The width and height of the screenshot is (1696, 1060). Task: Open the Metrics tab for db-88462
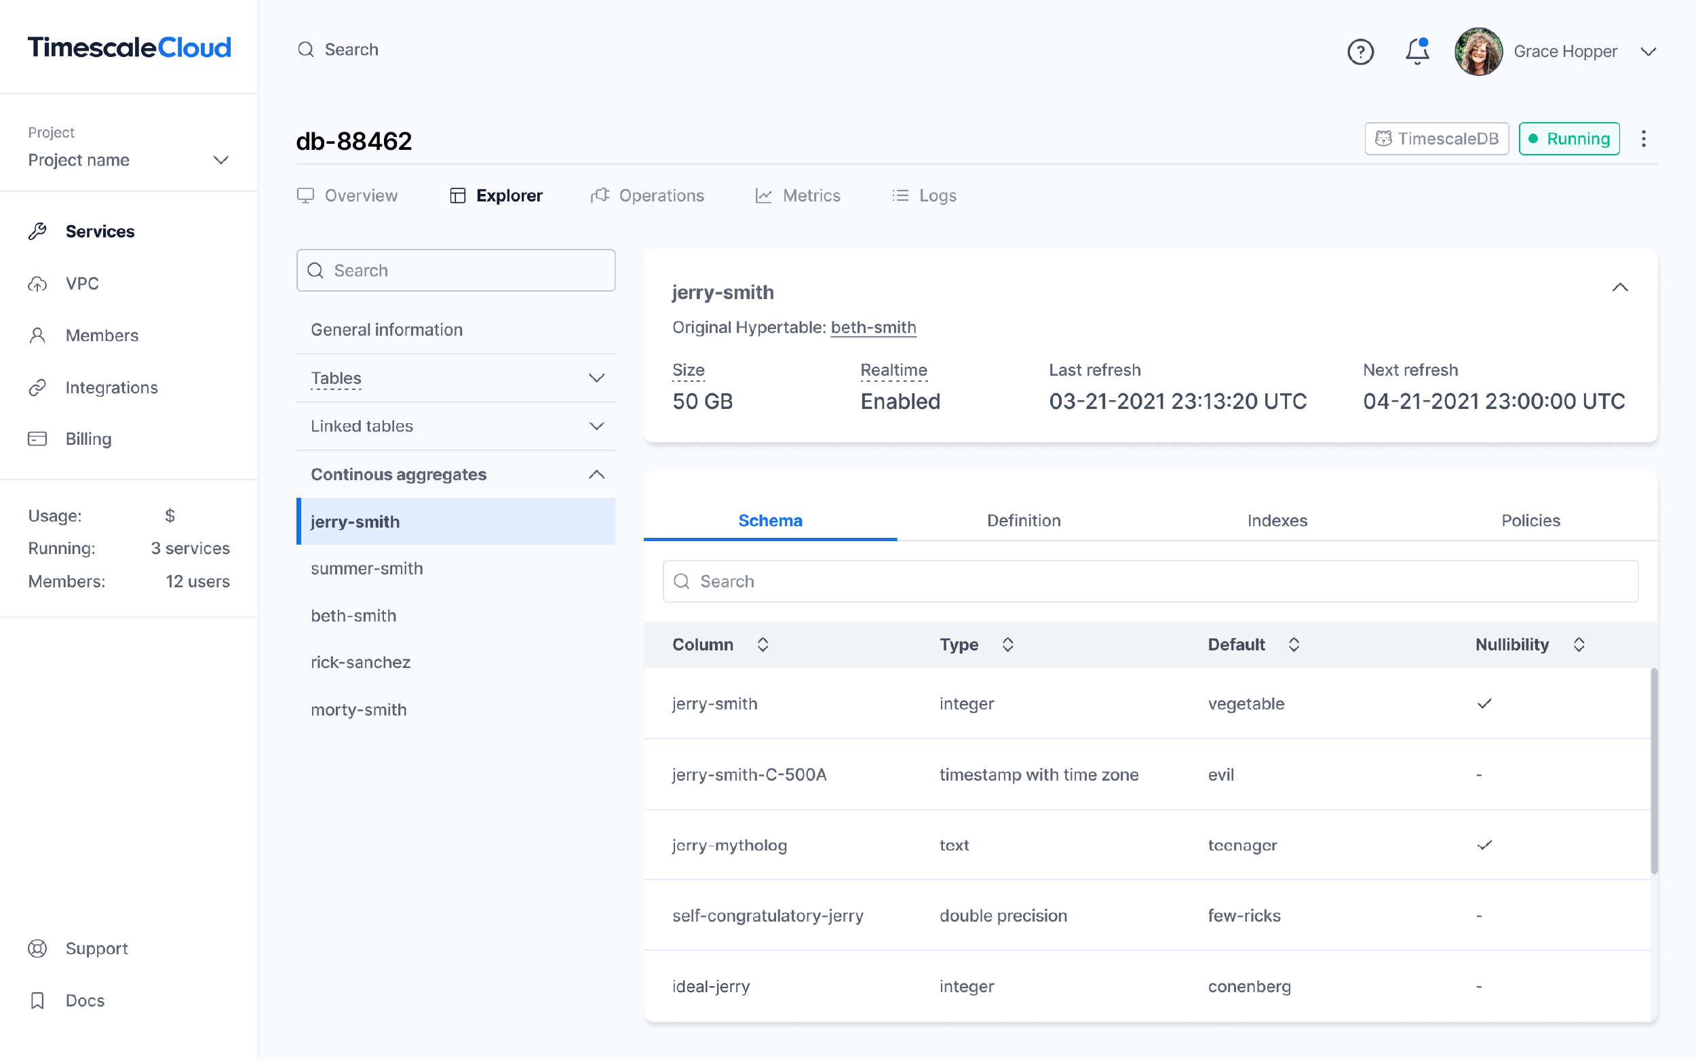pyautogui.click(x=811, y=195)
